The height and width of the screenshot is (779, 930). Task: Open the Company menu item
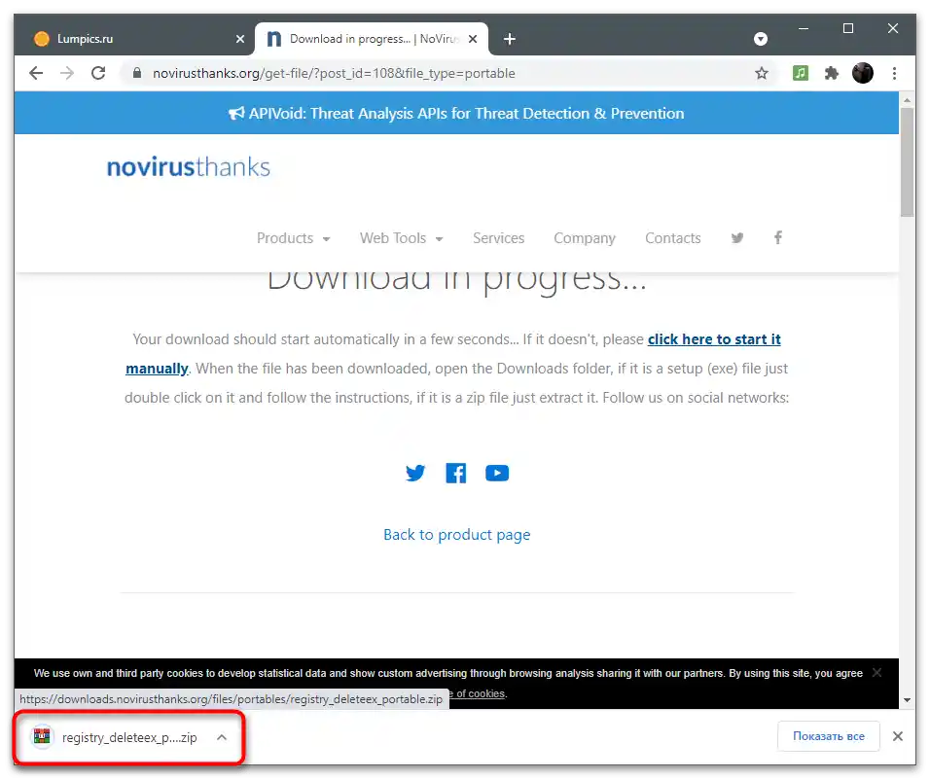(585, 238)
